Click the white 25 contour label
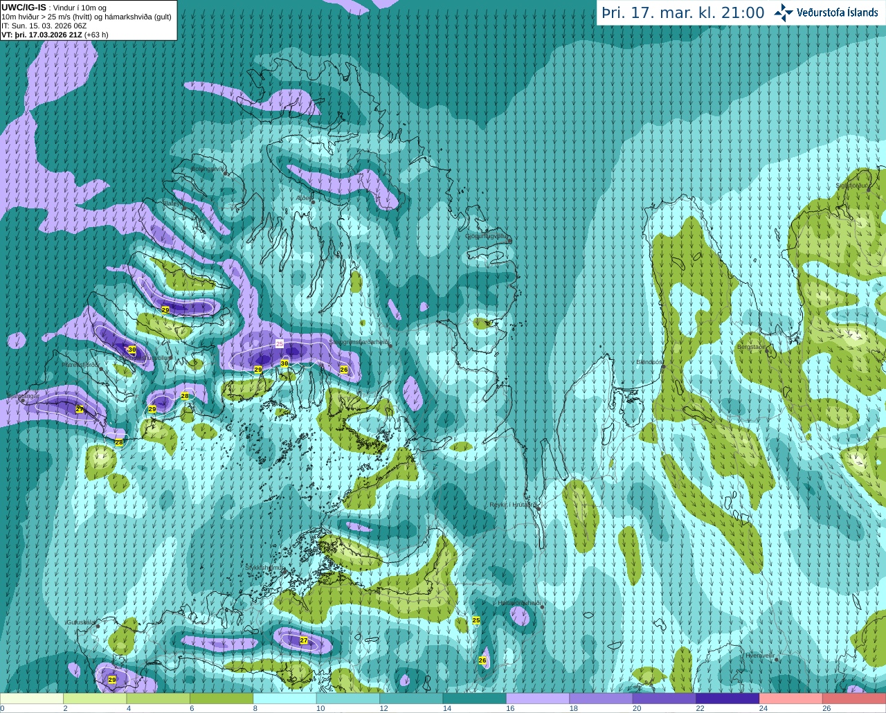This screenshot has width=886, height=713. pyautogui.click(x=280, y=343)
